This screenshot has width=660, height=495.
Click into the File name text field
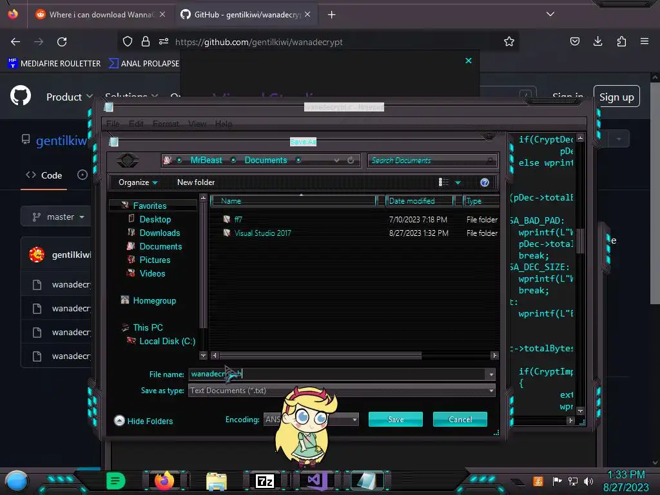(x=336, y=374)
